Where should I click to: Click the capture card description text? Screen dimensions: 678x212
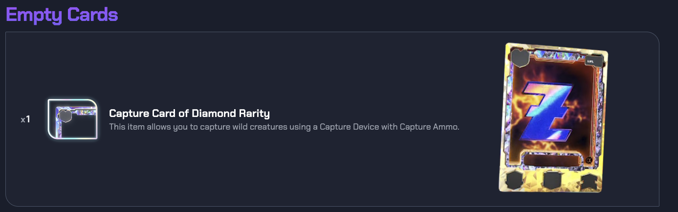click(x=284, y=128)
